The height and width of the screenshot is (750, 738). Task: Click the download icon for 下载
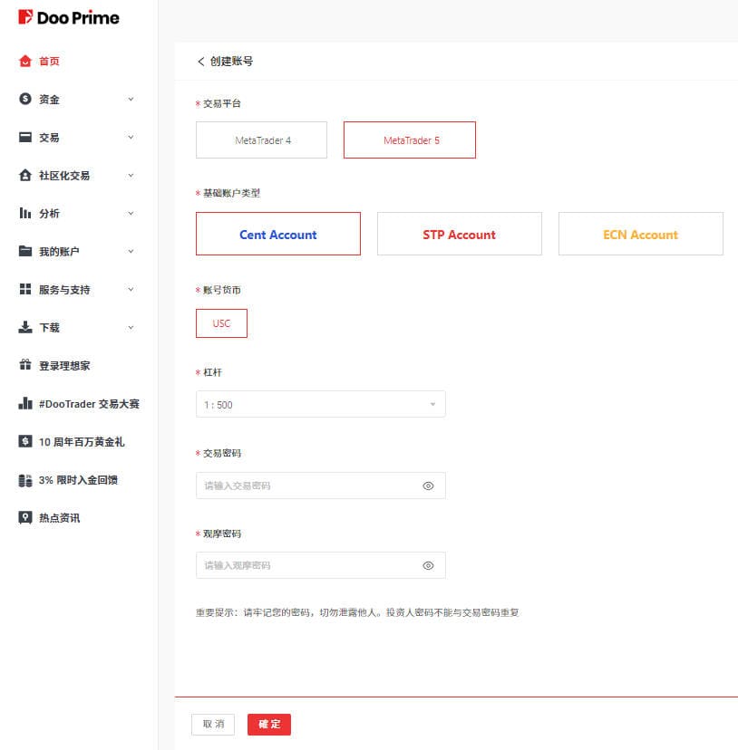tap(24, 327)
